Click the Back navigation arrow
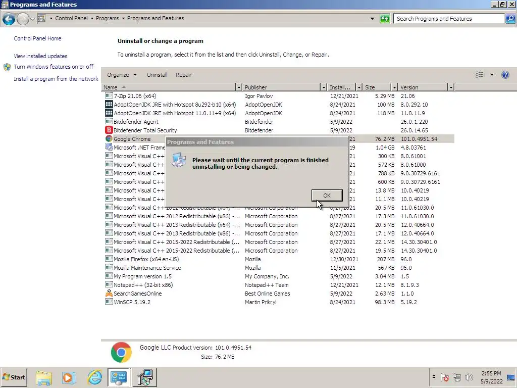 [9, 19]
